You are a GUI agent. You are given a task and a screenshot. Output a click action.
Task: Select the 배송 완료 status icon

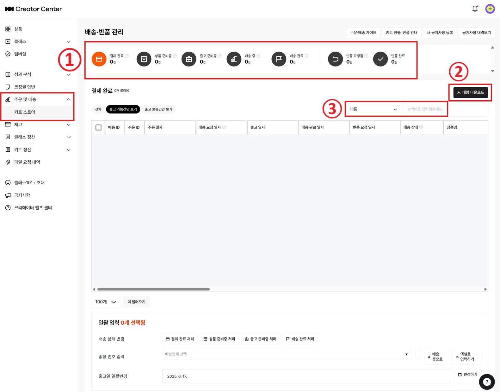279,59
